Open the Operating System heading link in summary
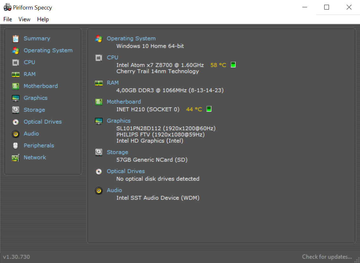 tap(131, 38)
